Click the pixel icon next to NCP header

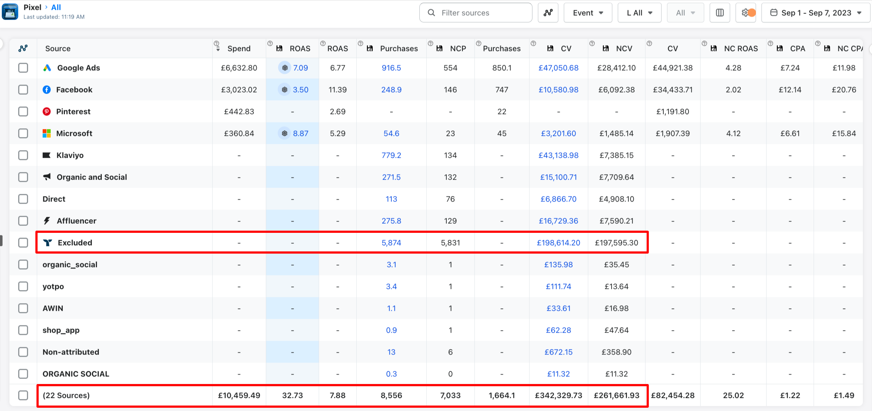[x=439, y=48]
